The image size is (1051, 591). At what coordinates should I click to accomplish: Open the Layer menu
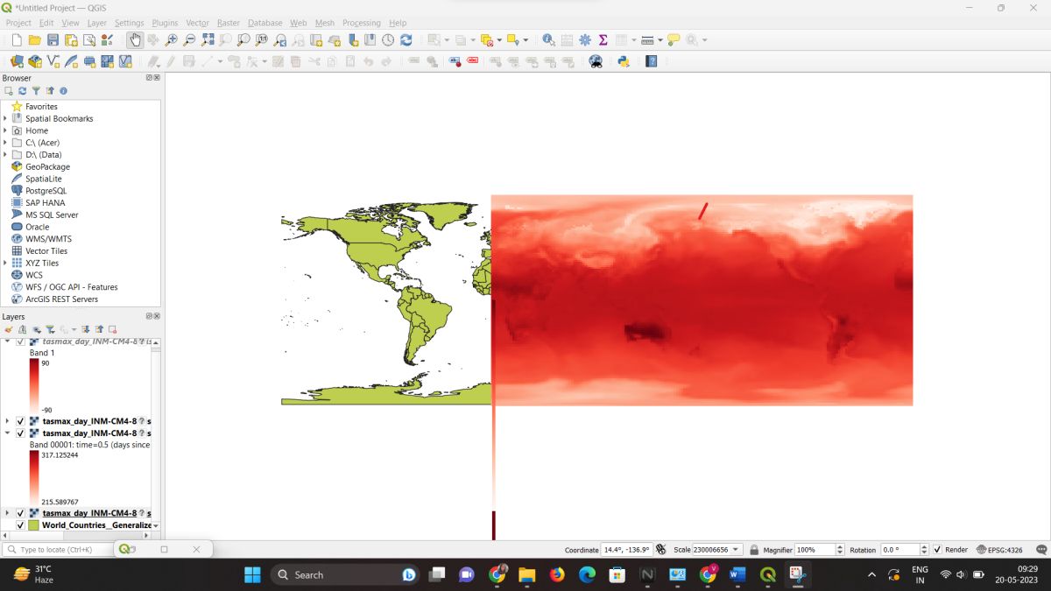click(96, 23)
